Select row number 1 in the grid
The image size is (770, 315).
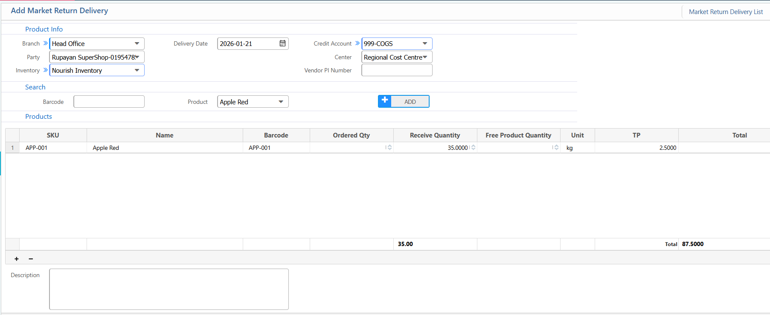click(12, 148)
